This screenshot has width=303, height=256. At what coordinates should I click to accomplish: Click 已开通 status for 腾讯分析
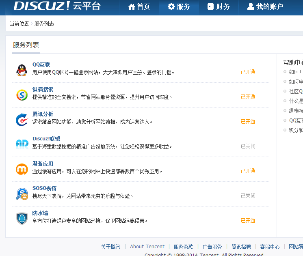[x=248, y=121]
